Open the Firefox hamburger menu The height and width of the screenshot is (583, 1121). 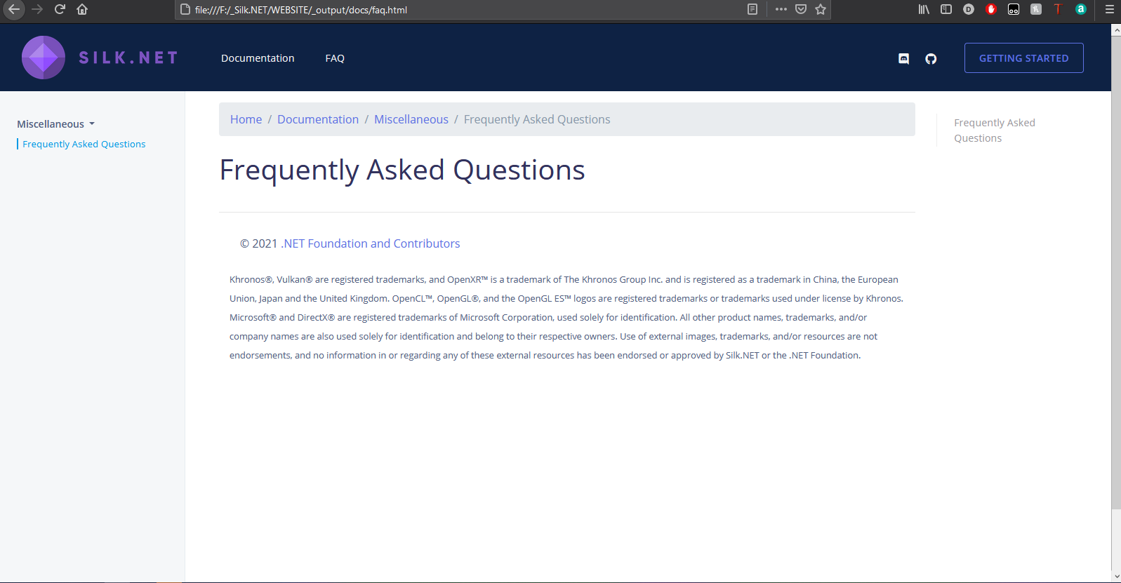[x=1109, y=10]
